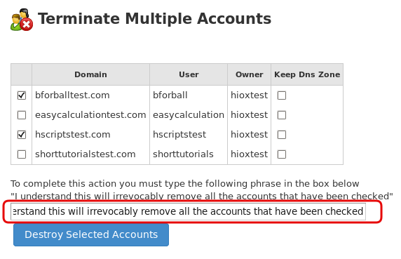Enable Keep Dns Zone for hscriptstest

click(x=282, y=135)
